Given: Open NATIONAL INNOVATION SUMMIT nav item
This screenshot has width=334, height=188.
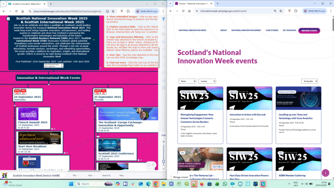Looking at the screenshot, I should pyautogui.click(x=246, y=30).
